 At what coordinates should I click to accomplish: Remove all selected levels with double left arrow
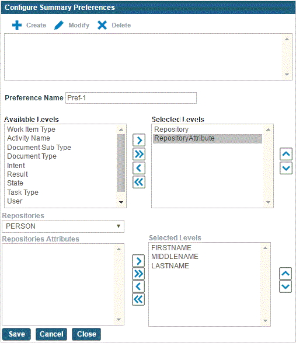coord(139,182)
